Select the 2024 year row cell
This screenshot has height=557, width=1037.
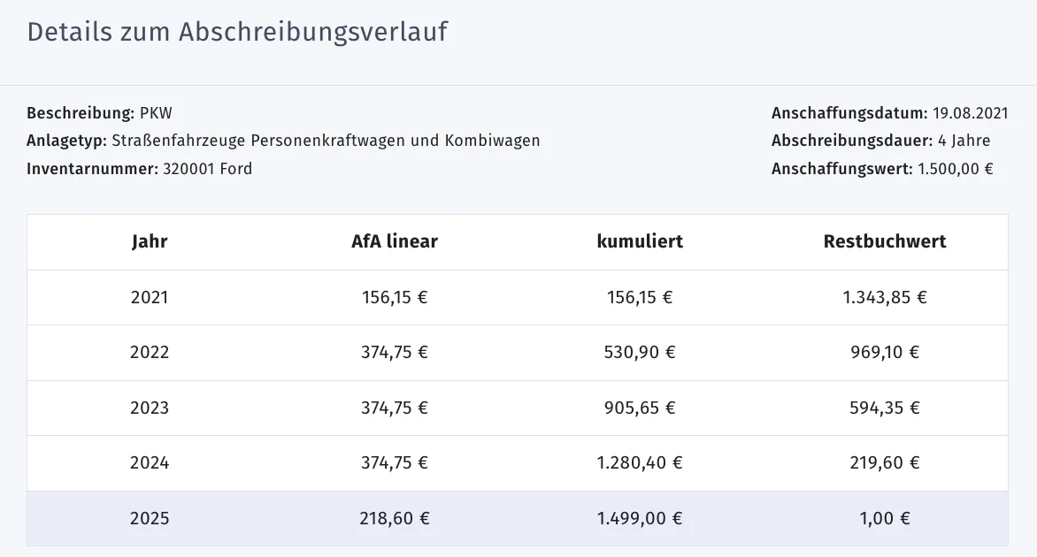click(x=150, y=462)
